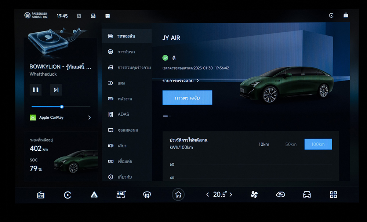Decrease temperature with left arrow
The width and height of the screenshot is (367, 222).
pos(208,195)
